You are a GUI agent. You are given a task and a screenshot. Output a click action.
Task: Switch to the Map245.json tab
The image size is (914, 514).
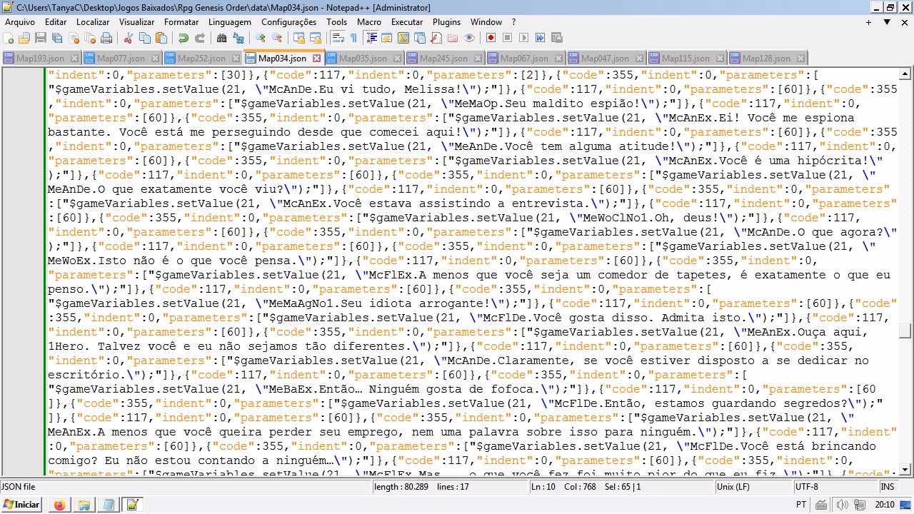(x=443, y=59)
